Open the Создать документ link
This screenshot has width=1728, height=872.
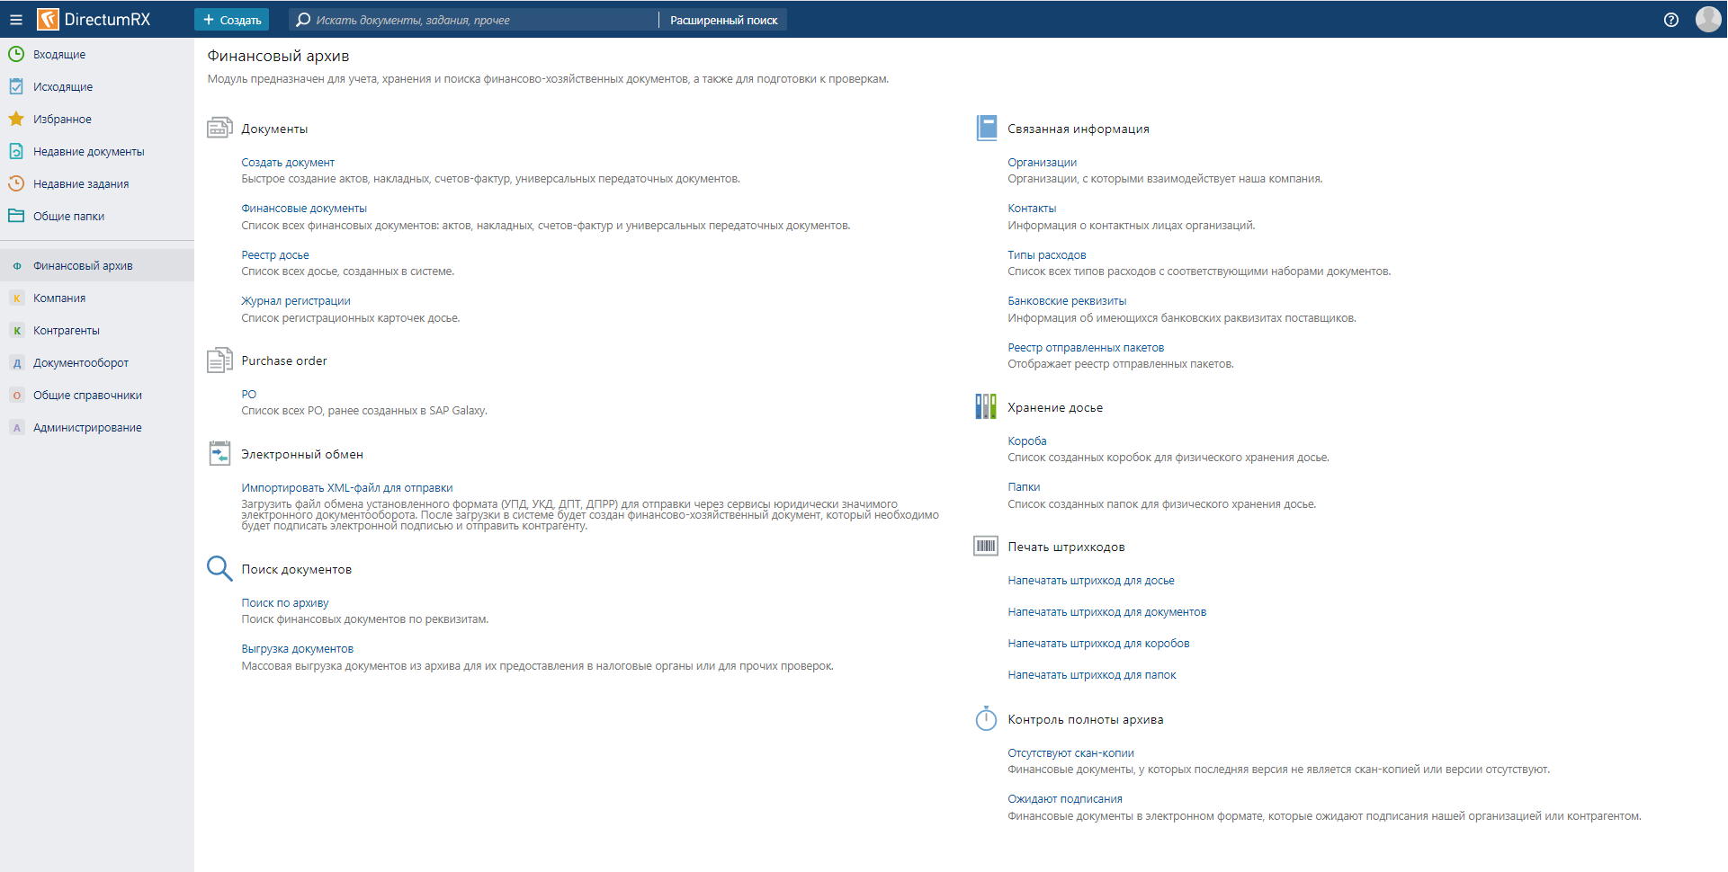288,163
